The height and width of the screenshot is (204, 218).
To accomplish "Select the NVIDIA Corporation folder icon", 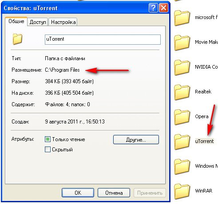I will pos(182,67).
